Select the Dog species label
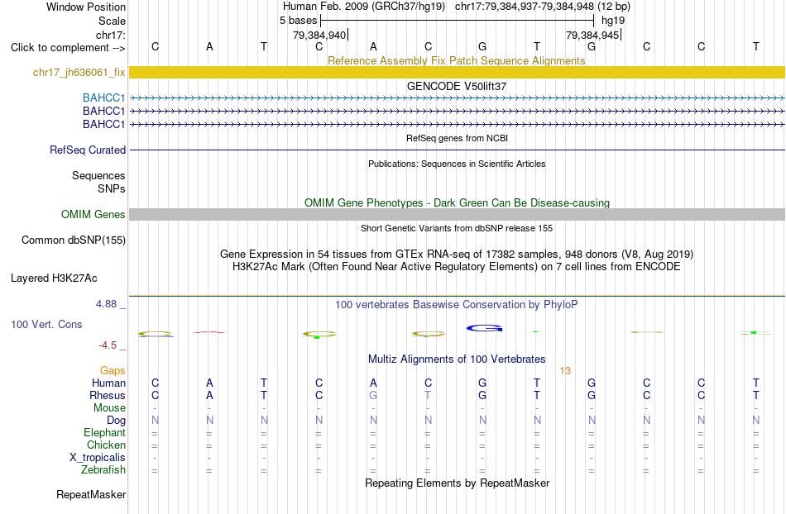786x514 pixels. [116, 421]
